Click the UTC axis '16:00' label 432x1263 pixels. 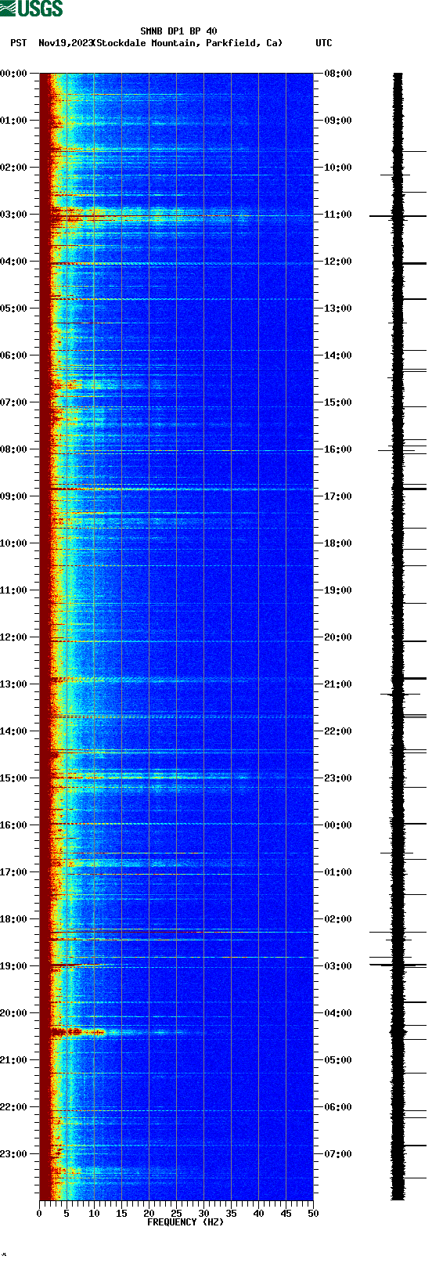[338, 449]
